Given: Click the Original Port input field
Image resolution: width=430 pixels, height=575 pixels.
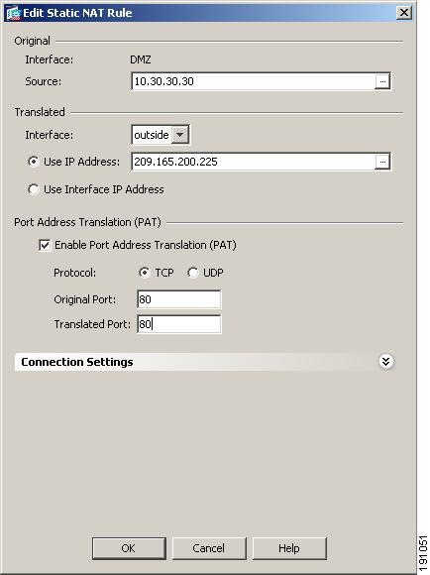Looking at the screenshot, I should point(179,299).
